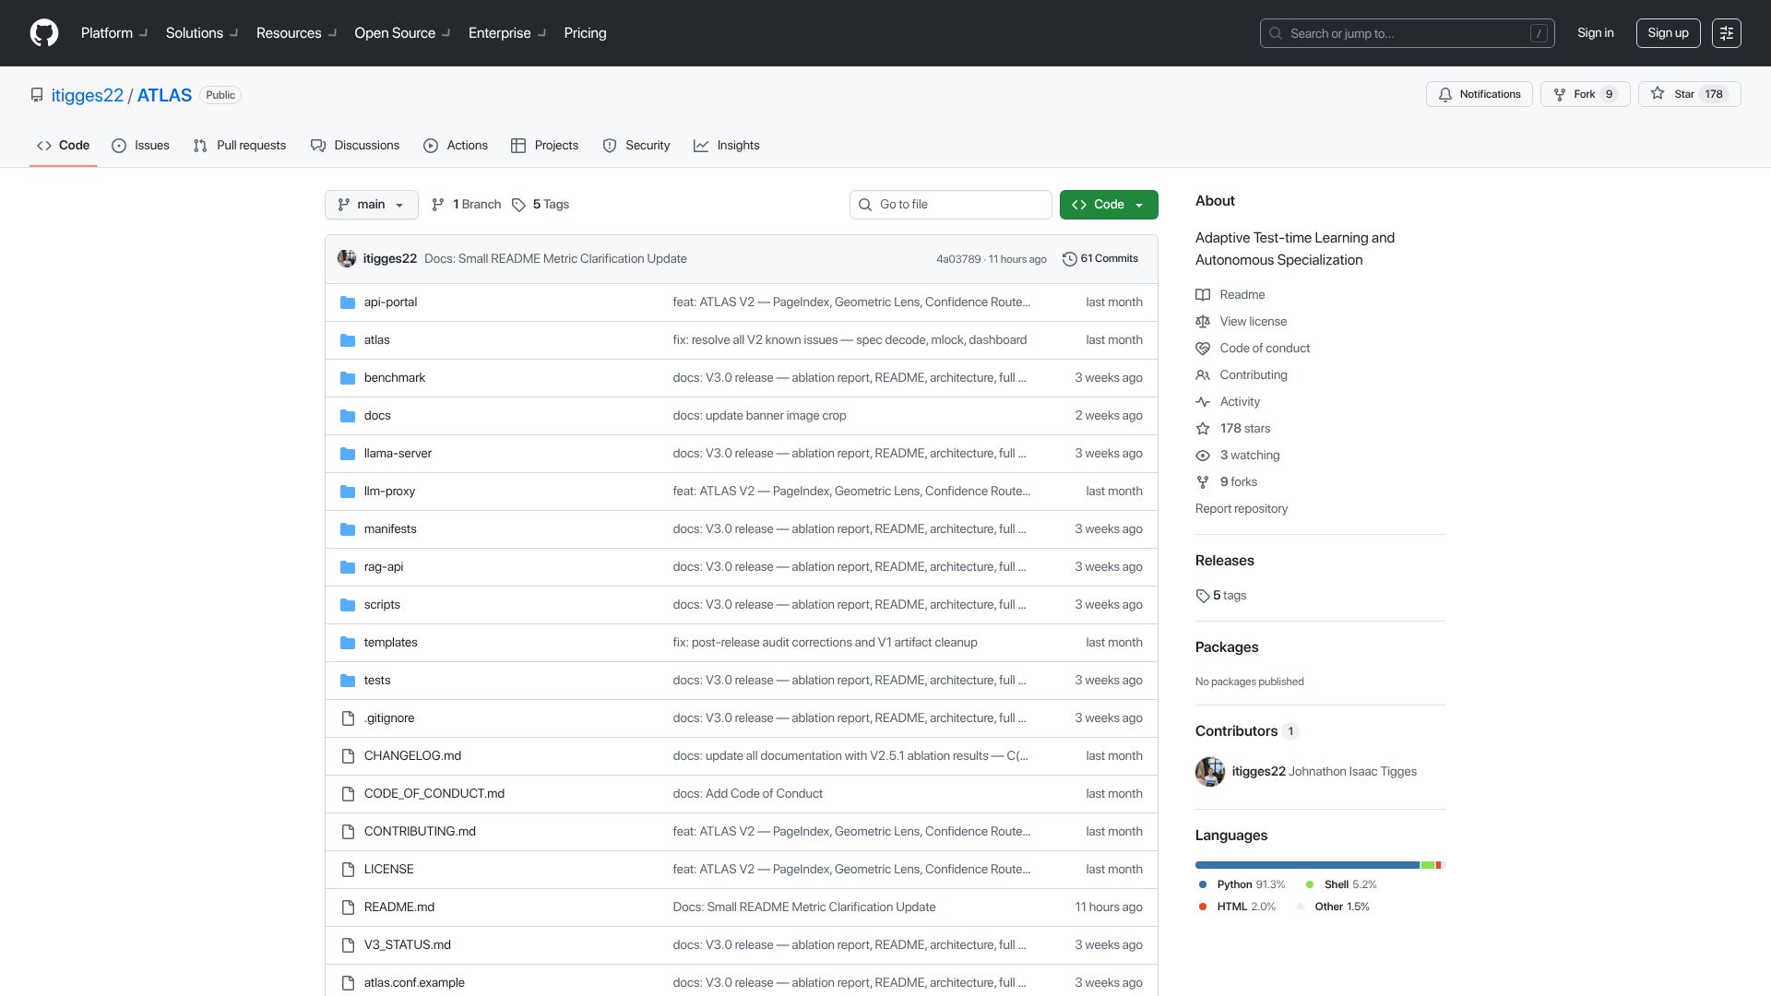This screenshot has width=1771, height=996.
Task: Click the tag icon beside 5 Tags
Action: tap(519, 205)
